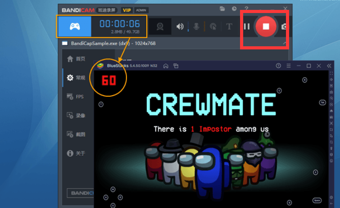Open the 录像 video settings tab
This screenshot has width=340, height=208.
point(76,115)
